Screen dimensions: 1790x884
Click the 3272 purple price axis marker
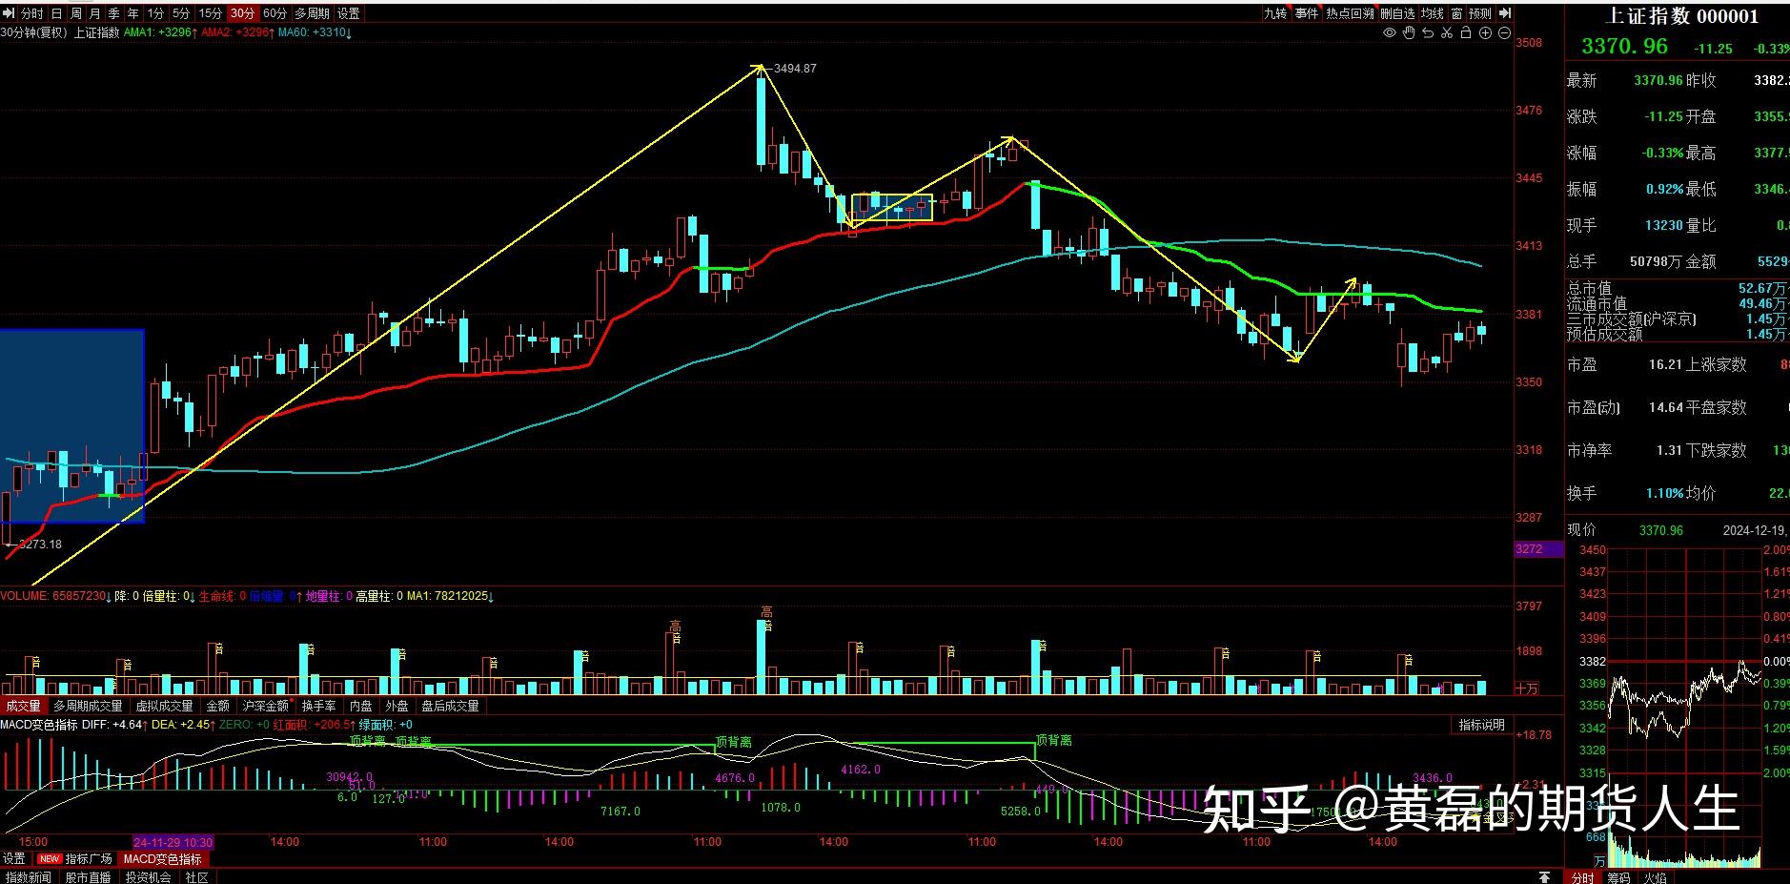coord(1538,549)
